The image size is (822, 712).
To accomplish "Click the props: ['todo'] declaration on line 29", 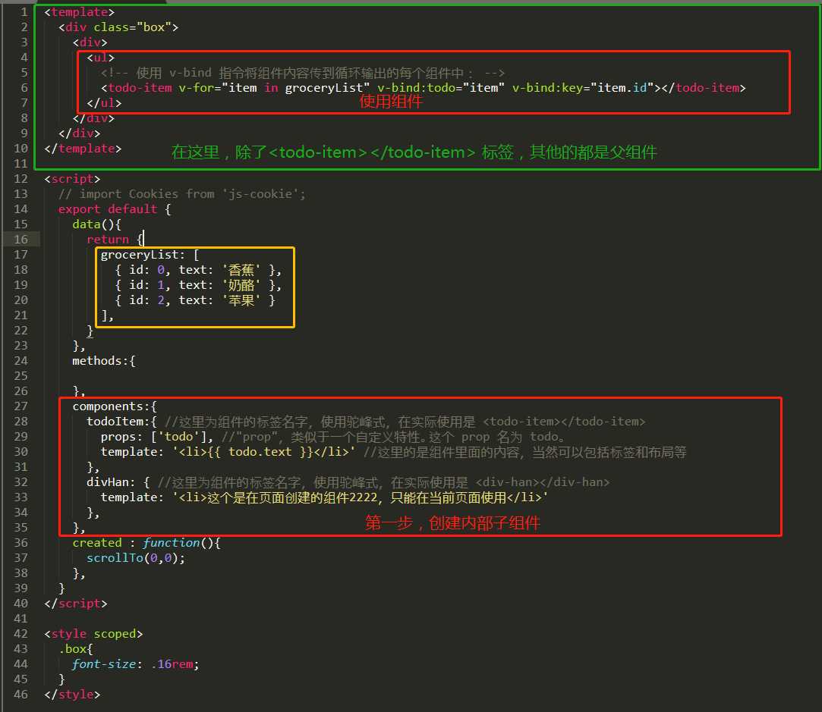I will 157,438.
